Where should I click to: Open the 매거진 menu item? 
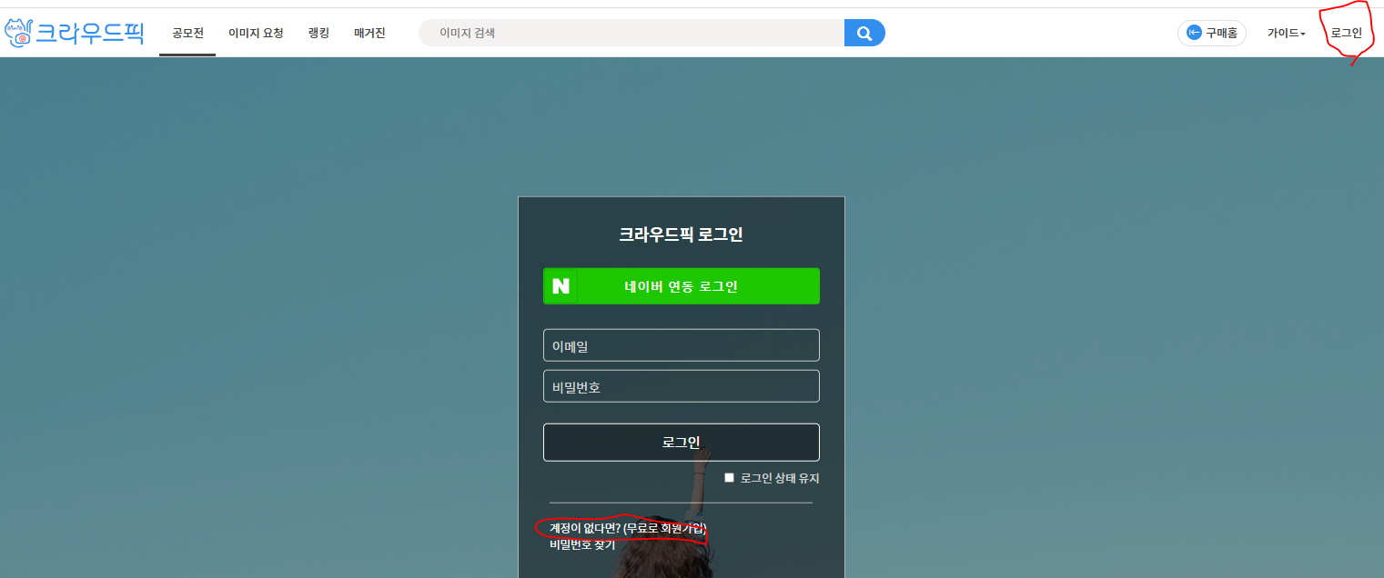369,34
